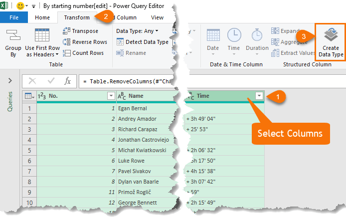The image size is (346, 217).
Task: Click the No. value 11 cell
Action: 76,192
